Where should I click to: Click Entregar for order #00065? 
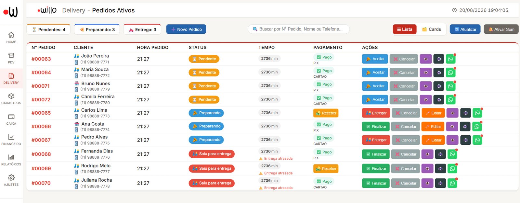pos(376,113)
